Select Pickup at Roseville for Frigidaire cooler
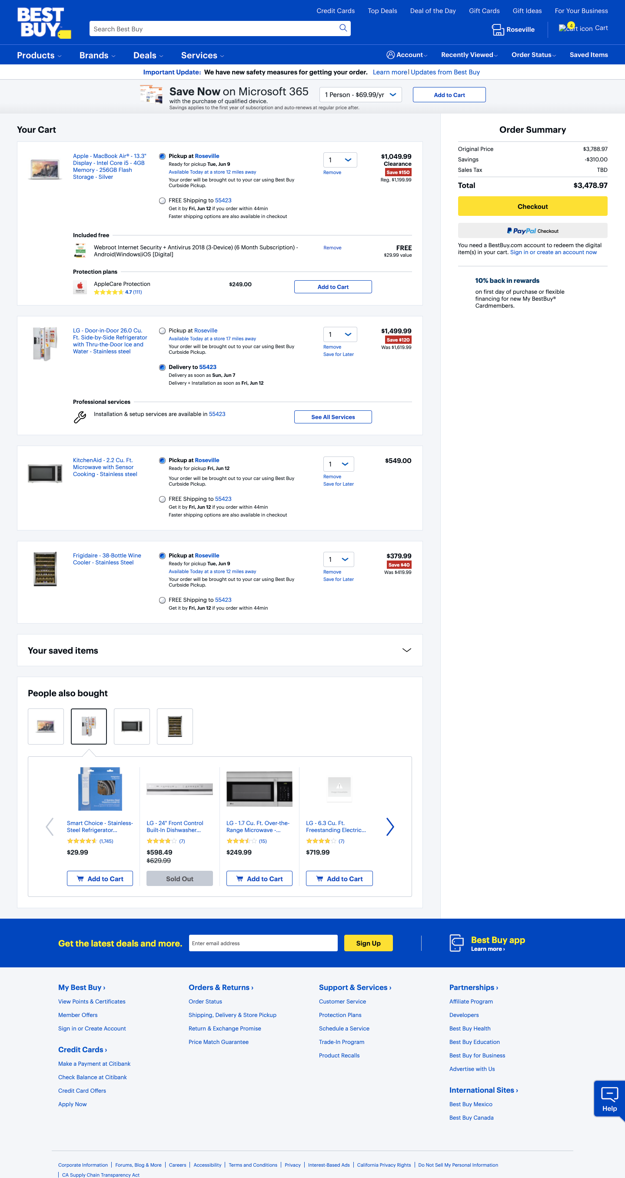Viewport: 625px width, 1178px height. 162,556
